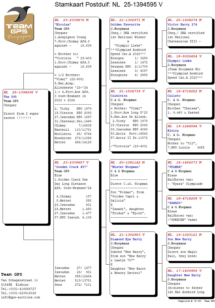Viewport: 215px width, 308px height.
Task: Click the Team GPS racing pigeons logo
Action: [x=19, y=25]
